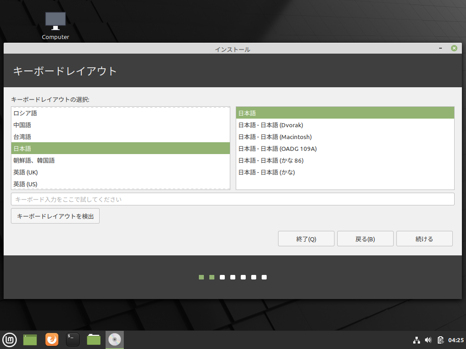Select 英語 (UK) layout

pos(120,172)
